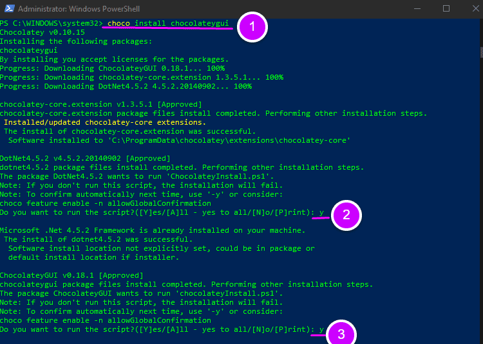Click 'The install of dotnet4.5.2 was successful.'

click(99, 239)
